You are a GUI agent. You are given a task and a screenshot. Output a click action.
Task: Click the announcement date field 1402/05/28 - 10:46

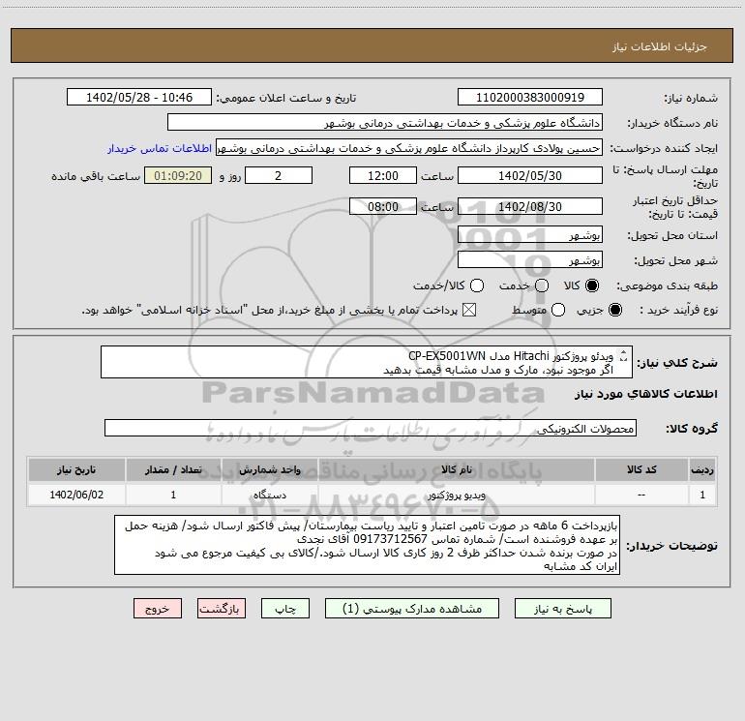pyautogui.click(x=139, y=97)
